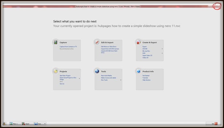Open Nero Kwik Media

click(x=107, y=76)
